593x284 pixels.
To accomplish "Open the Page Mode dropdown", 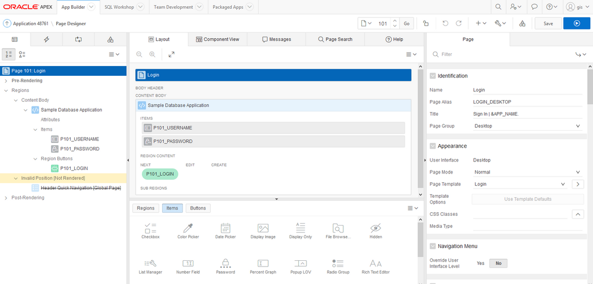I will [527, 172].
